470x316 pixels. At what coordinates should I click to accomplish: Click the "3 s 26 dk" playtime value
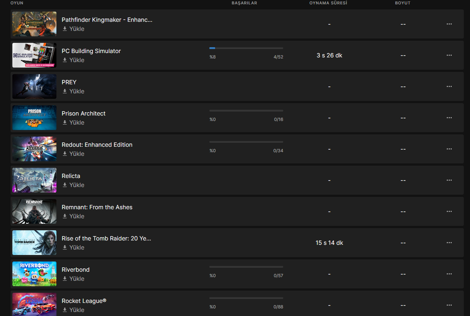329,55
